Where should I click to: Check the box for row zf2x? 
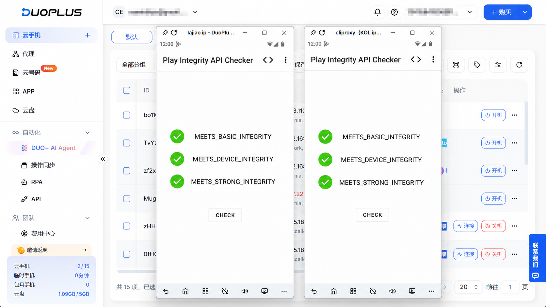click(x=127, y=171)
